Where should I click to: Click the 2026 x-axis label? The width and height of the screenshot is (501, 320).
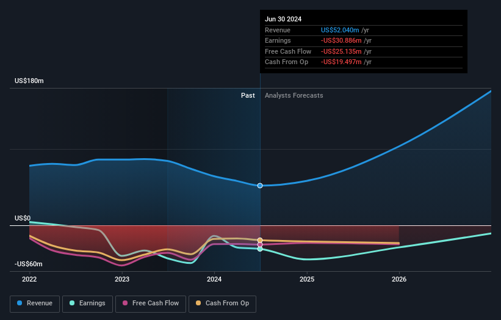399,279
